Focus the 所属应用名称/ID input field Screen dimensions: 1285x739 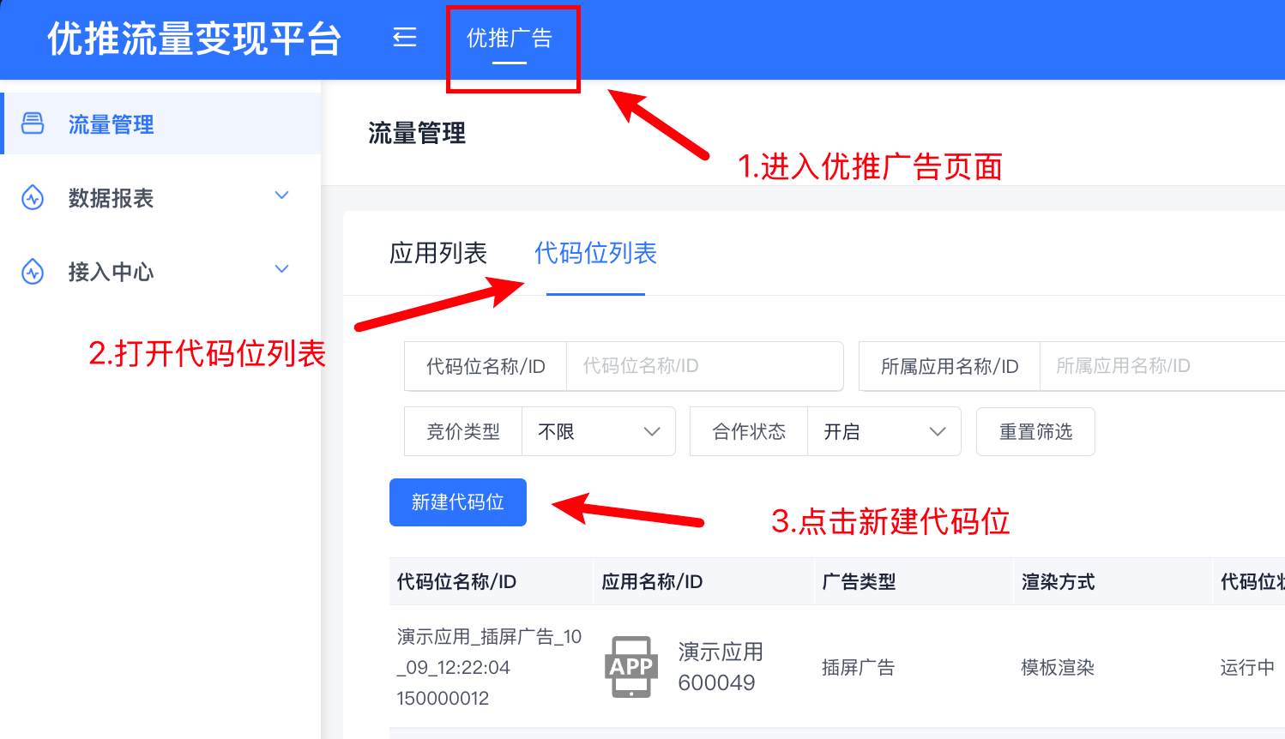point(1162,366)
